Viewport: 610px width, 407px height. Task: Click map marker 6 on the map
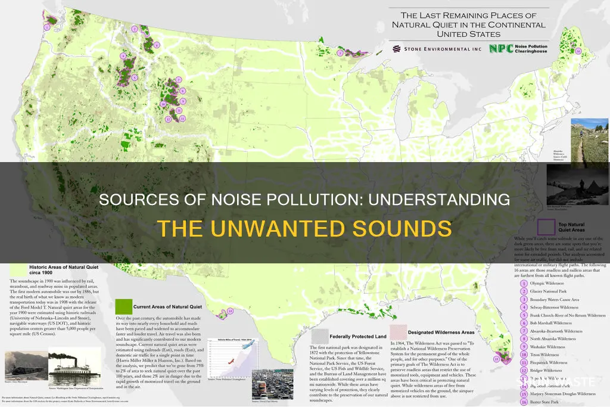(x=157, y=45)
